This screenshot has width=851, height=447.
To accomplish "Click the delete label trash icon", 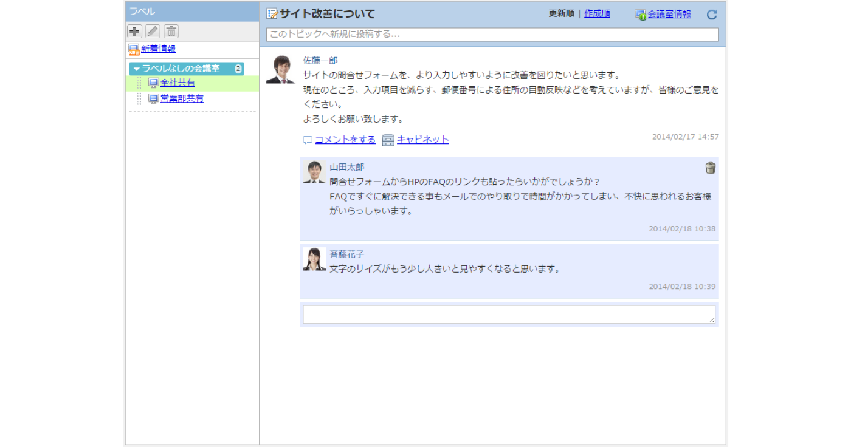I will (171, 32).
